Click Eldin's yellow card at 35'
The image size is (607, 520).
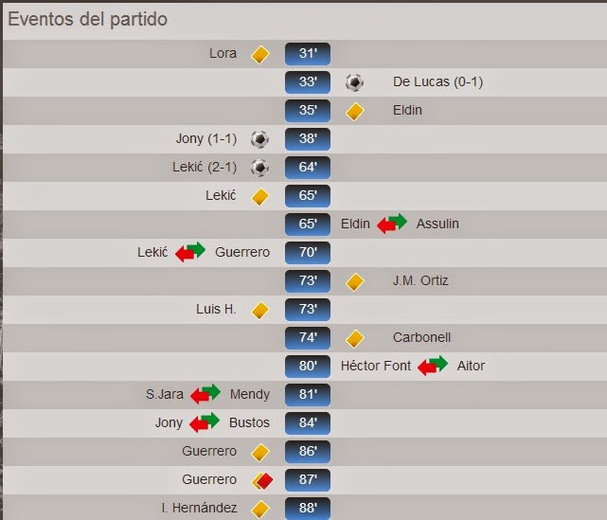point(354,111)
